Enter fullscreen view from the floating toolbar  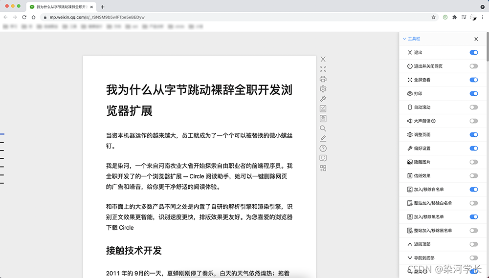click(323, 69)
